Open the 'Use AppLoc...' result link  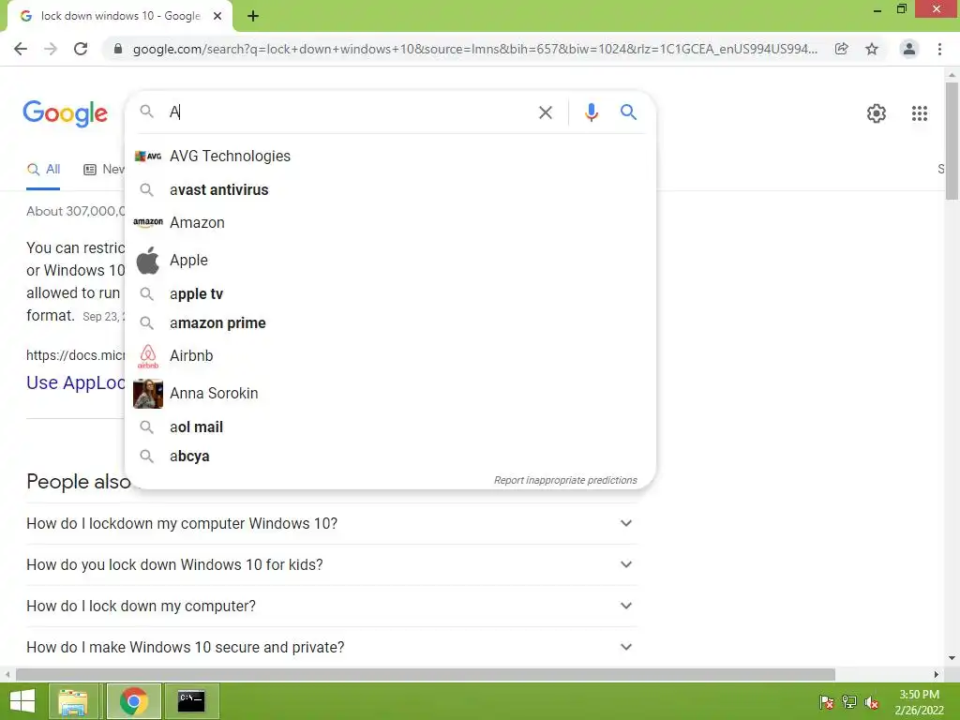pos(75,382)
